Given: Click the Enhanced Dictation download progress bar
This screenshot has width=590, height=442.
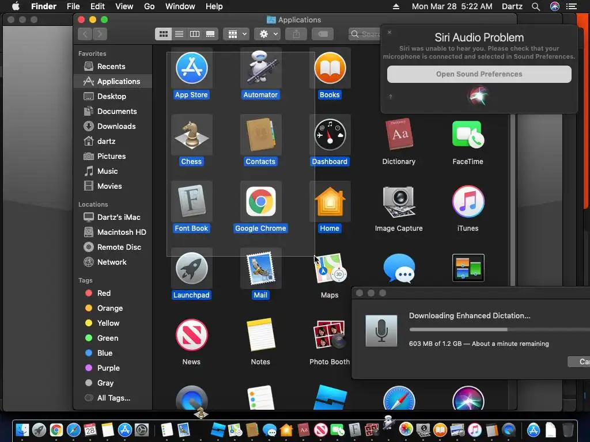Looking at the screenshot, I should click(x=500, y=330).
